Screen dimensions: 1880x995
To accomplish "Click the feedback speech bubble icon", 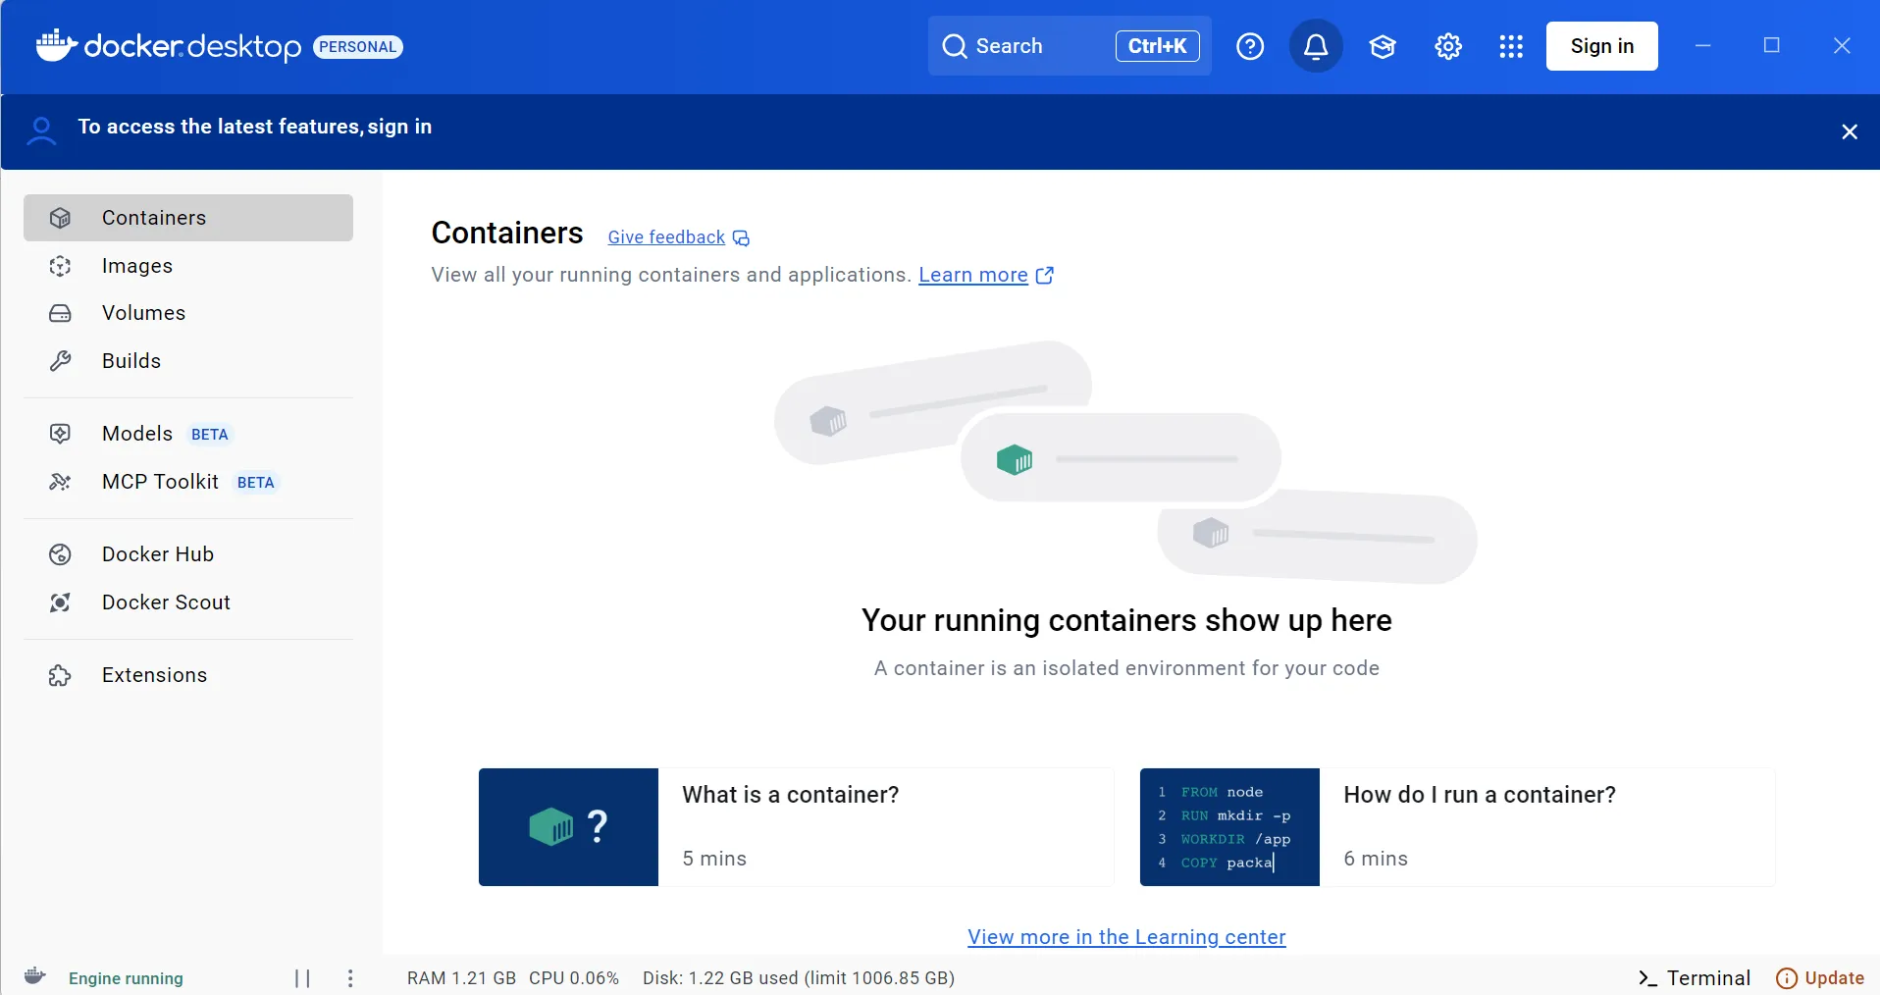I will (742, 238).
